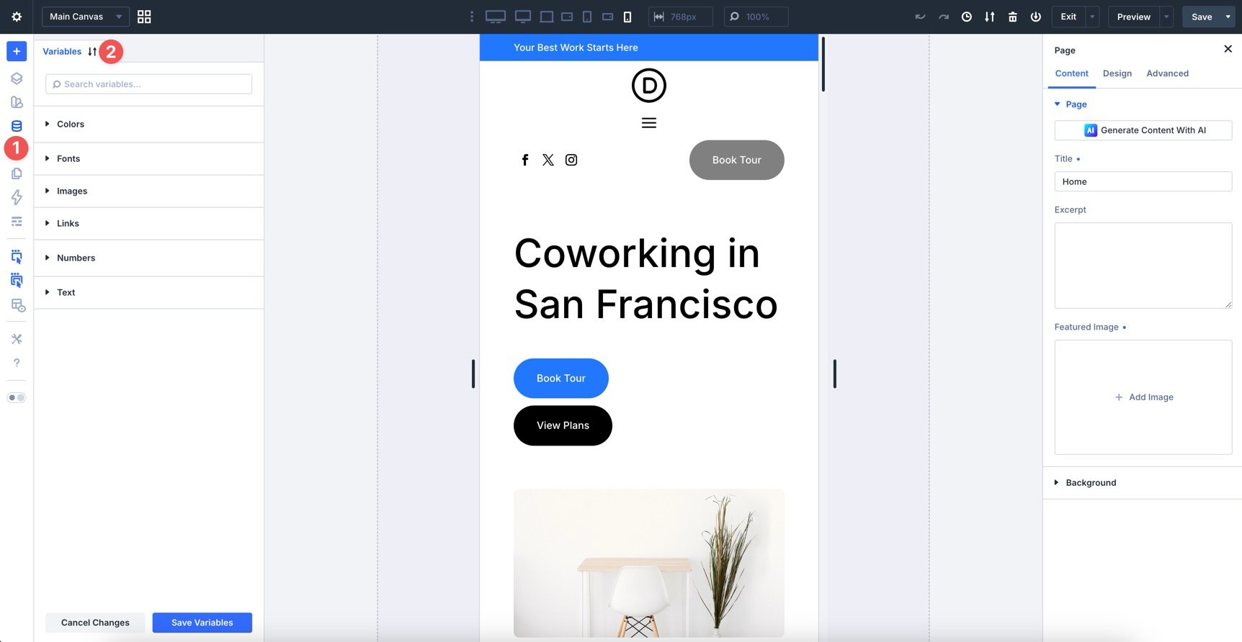Viewport: 1242px width, 642px height.
Task: Click the zoom percentage field
Action: pos(756,17)
